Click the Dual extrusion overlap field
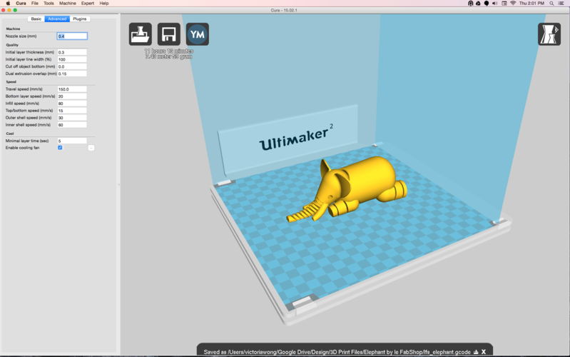The width and height of the screenshot is (570, 357). pos(72,74)
